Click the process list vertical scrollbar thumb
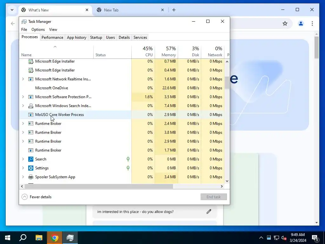This screenshot has width=325, height=244. click(227, 82)
